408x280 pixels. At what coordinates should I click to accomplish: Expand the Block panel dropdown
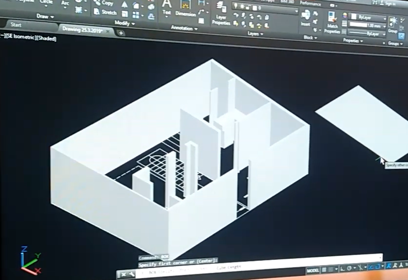pyautogui.click(x=310, y=38)
